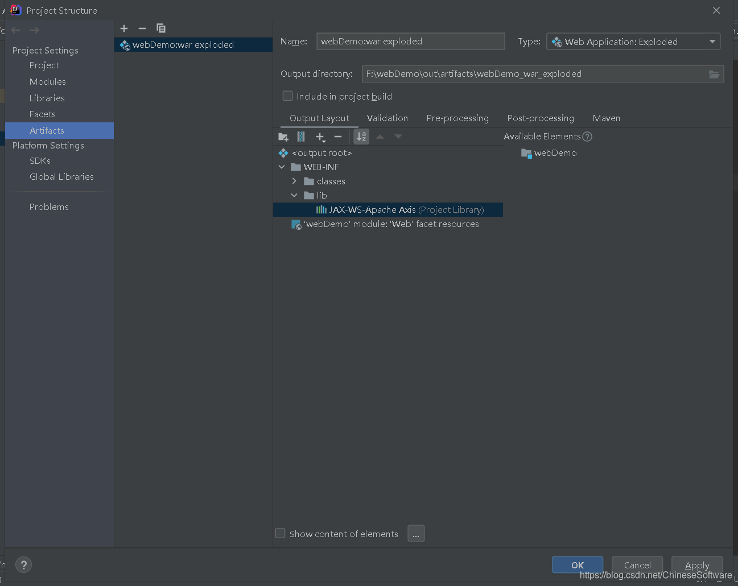The image size is (738, 586).
Task: Click the Add Copy Of plus icon
Action: [x=320, y=137]
